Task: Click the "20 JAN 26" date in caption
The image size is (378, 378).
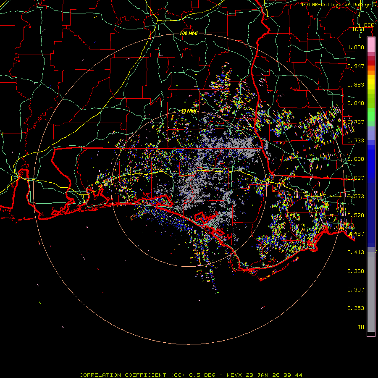Action: (x=262, y=375)
